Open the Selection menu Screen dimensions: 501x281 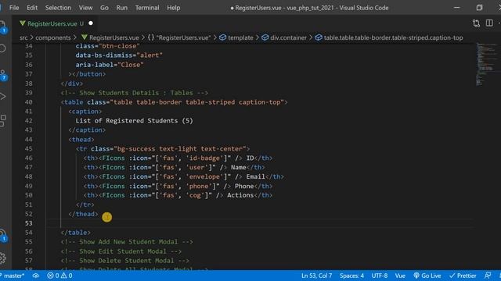click(58, 8)
